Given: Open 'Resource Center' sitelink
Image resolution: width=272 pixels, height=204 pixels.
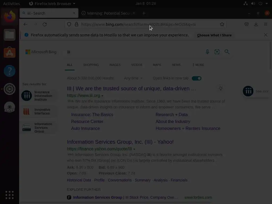Looking at the screenshot, I should click(87, 122).
